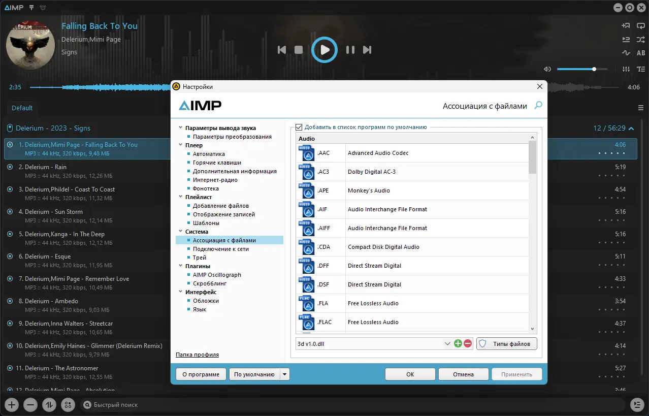
Task: Click the search magnifier in settings dialog
Action: [538, 106]
